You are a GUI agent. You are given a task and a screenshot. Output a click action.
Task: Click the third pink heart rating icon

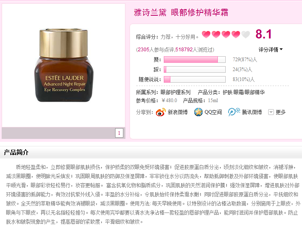[226, 35]
